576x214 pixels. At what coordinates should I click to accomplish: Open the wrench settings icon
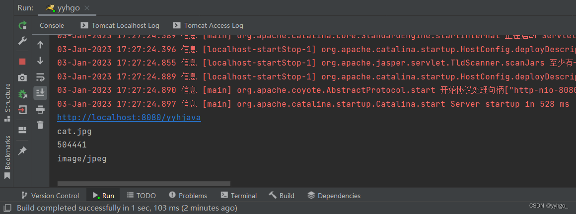point(22,41)
